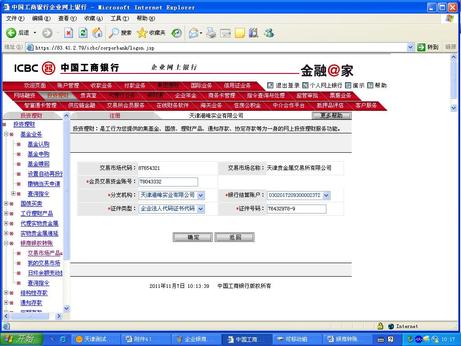Click the sidebar horizontal scroll right arrow
Viewport: 461px width, 346px height.
click(x=59, y=316)
